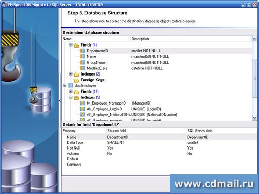Click the source Data Type SMALLINT
259x194 pixels.
(116, 142)
